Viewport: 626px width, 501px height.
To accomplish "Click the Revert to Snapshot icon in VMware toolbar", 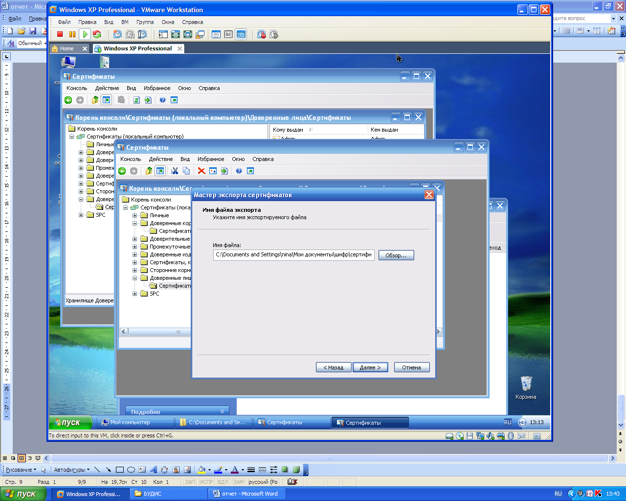I will [x=130, y=34].
